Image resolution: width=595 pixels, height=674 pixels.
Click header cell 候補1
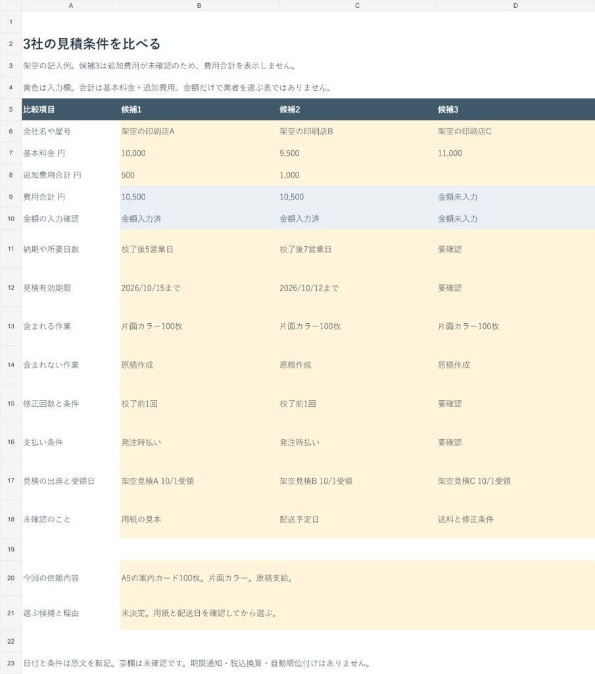[x=199, y=109]
